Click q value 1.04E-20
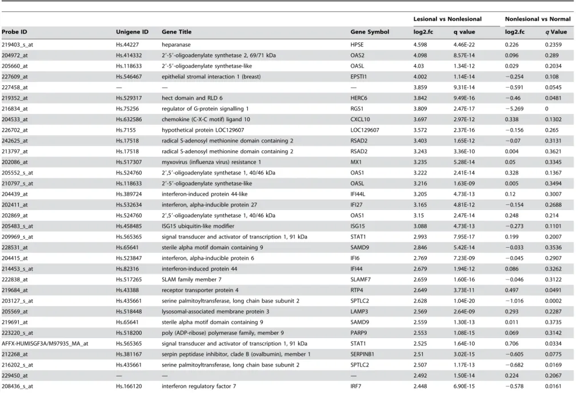 coord(464,301)
